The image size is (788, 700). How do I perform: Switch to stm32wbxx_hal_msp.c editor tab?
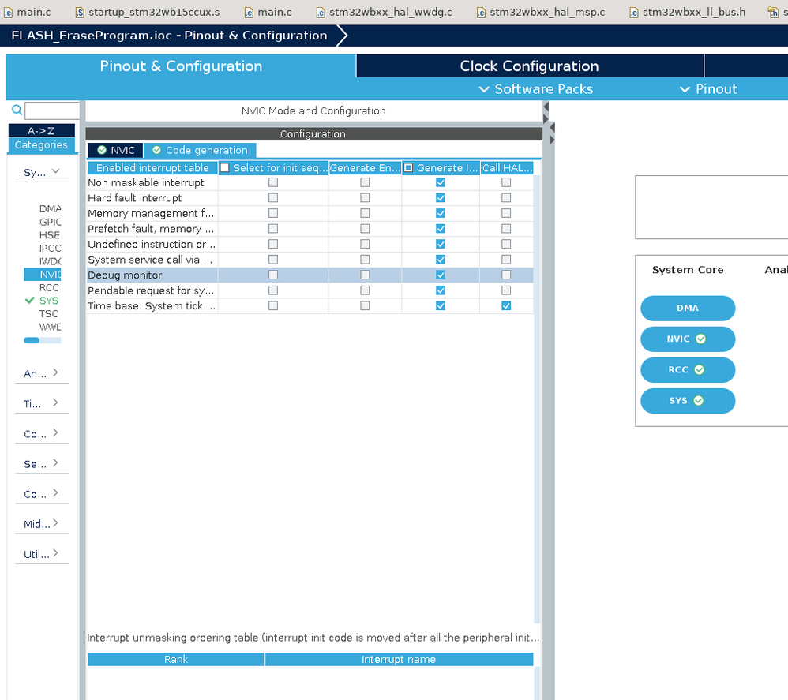pos(541,12)
